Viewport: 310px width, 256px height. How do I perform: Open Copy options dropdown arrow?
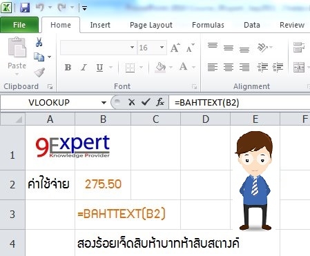click(50, 57)
